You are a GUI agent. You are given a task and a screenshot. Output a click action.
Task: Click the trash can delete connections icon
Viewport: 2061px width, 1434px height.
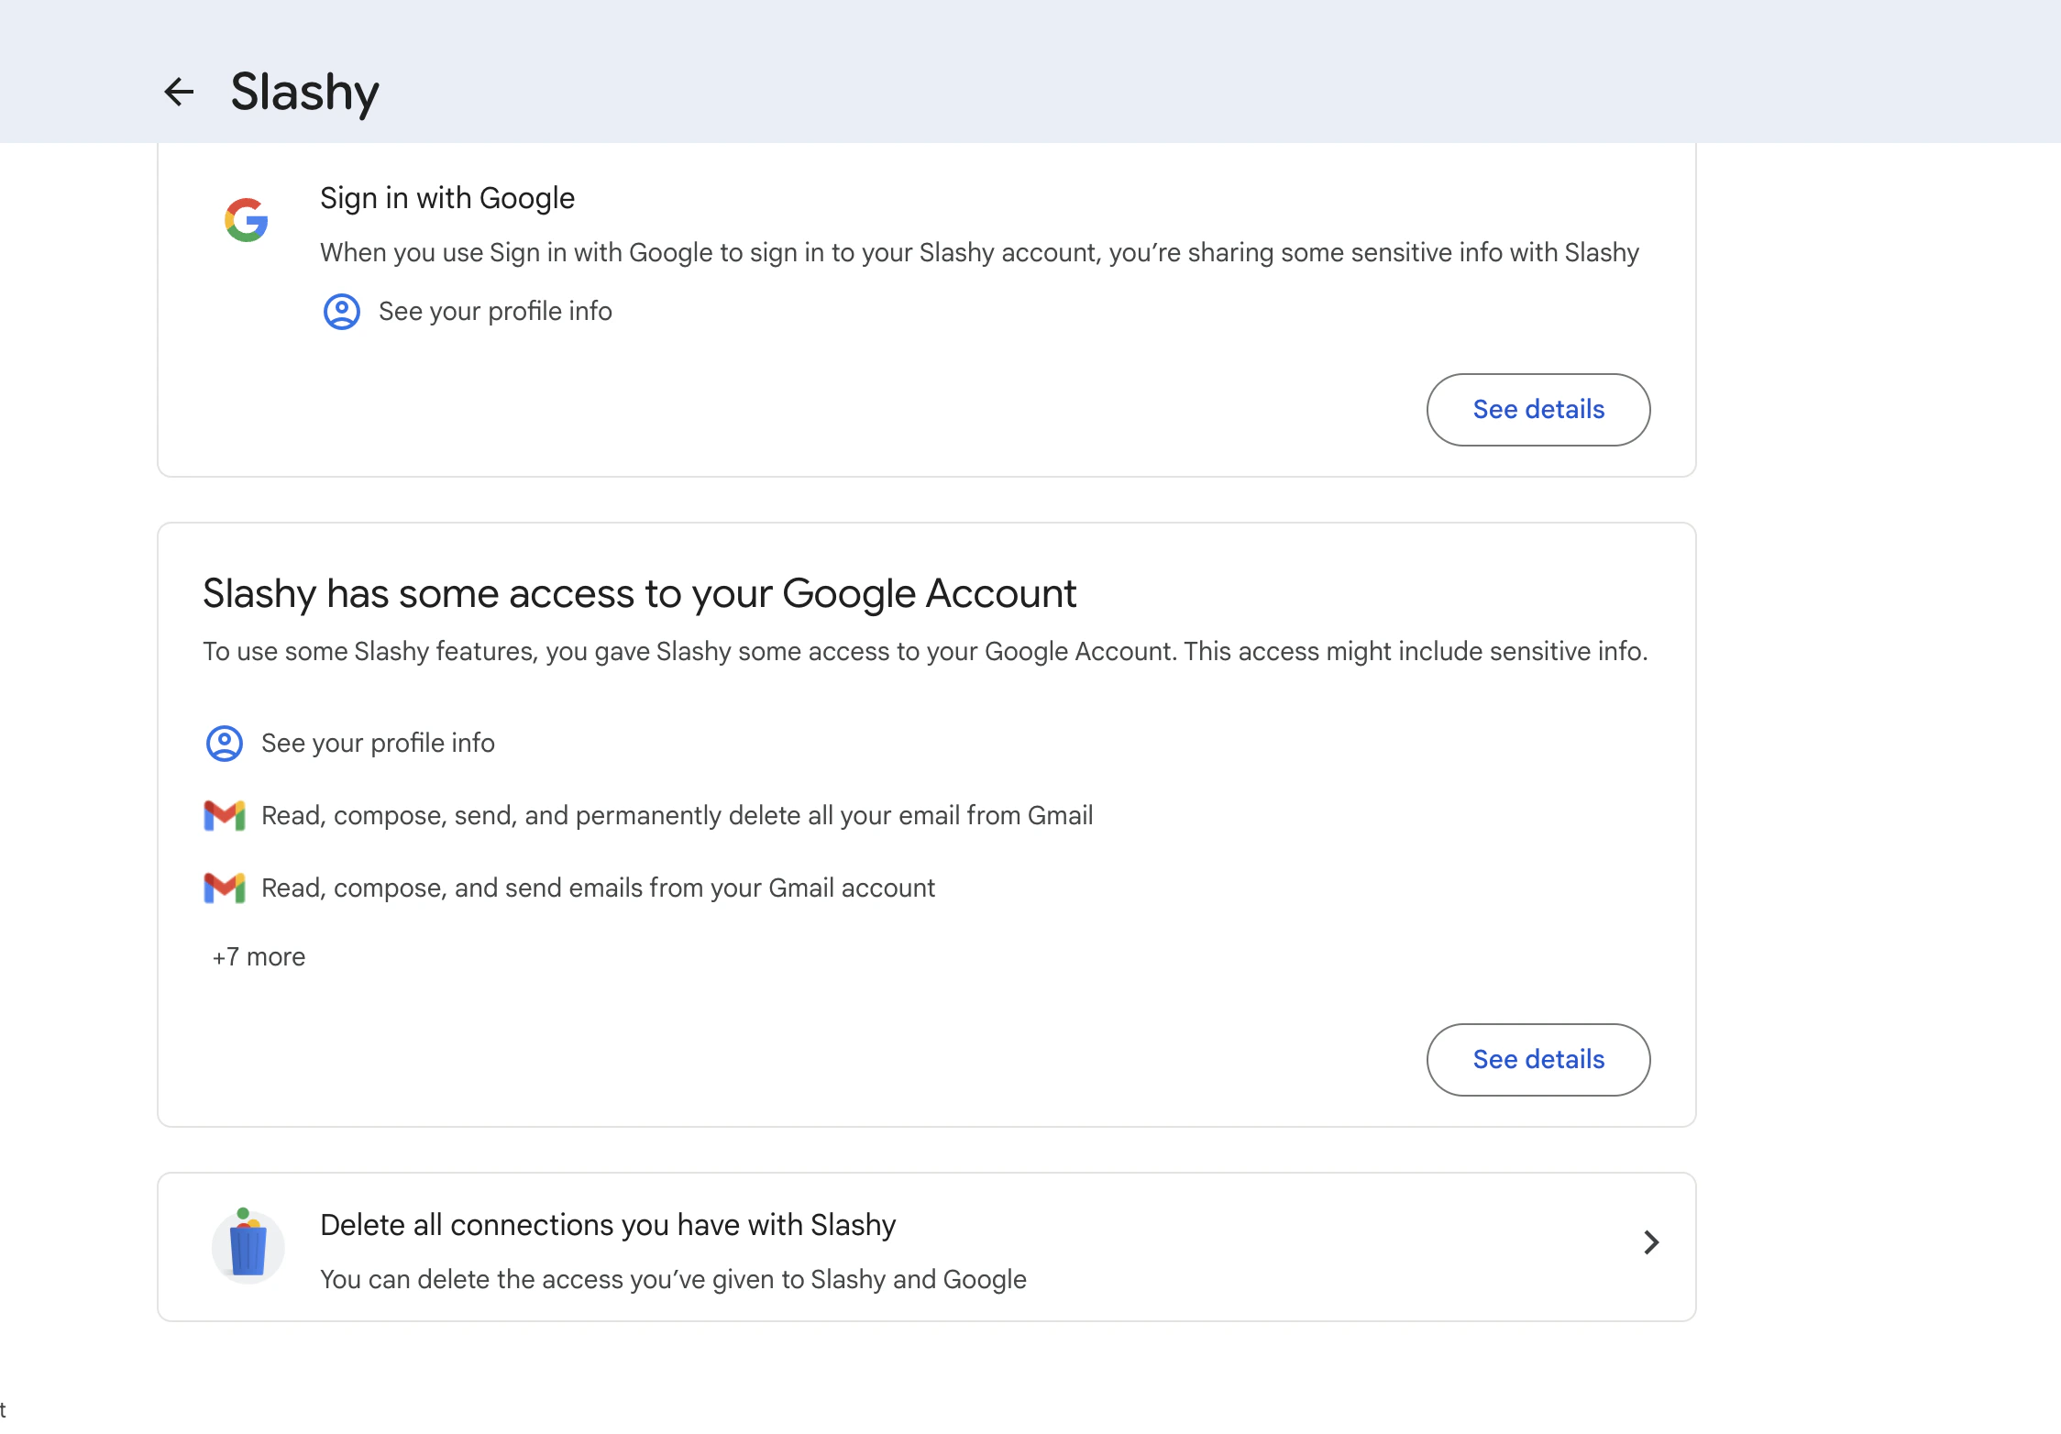(x=248, y=1246)
